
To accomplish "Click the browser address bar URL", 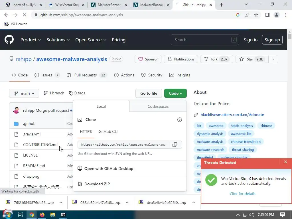I will coord(82,15).
